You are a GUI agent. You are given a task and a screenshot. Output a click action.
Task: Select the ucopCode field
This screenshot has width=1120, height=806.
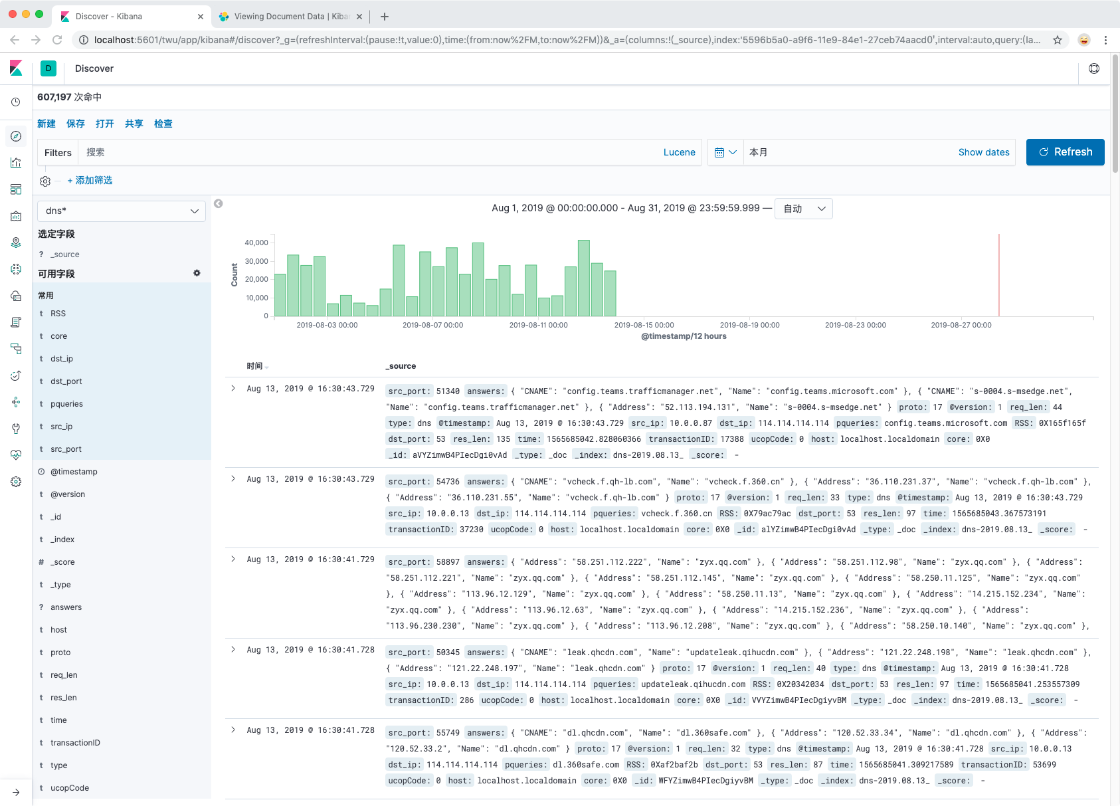click(x=69, y=788)
